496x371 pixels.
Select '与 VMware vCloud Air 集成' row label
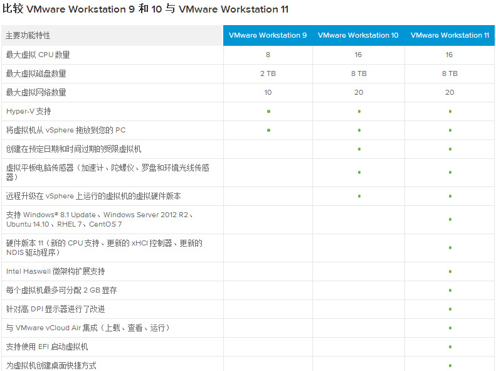click(88, 328)
